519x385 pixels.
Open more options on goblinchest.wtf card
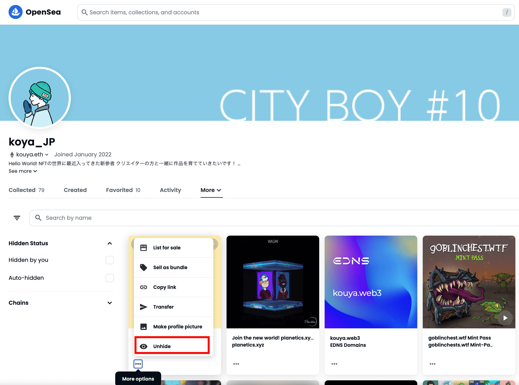pos(432,364)
